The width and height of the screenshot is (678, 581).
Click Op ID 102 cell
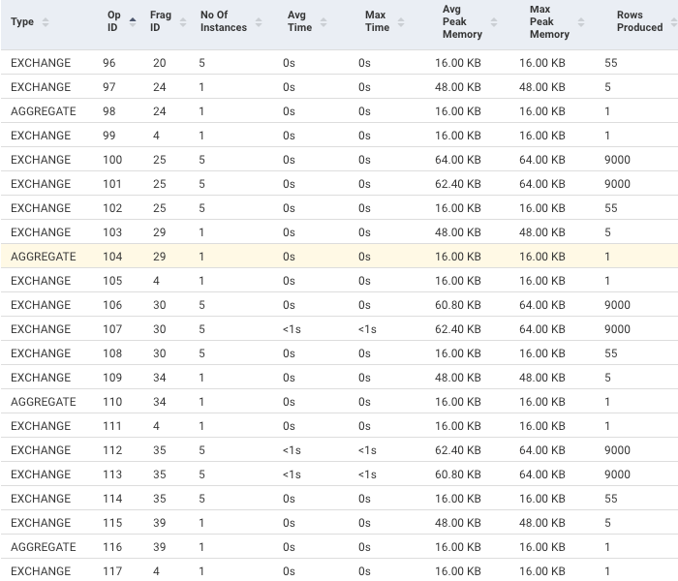pos(112,208)
